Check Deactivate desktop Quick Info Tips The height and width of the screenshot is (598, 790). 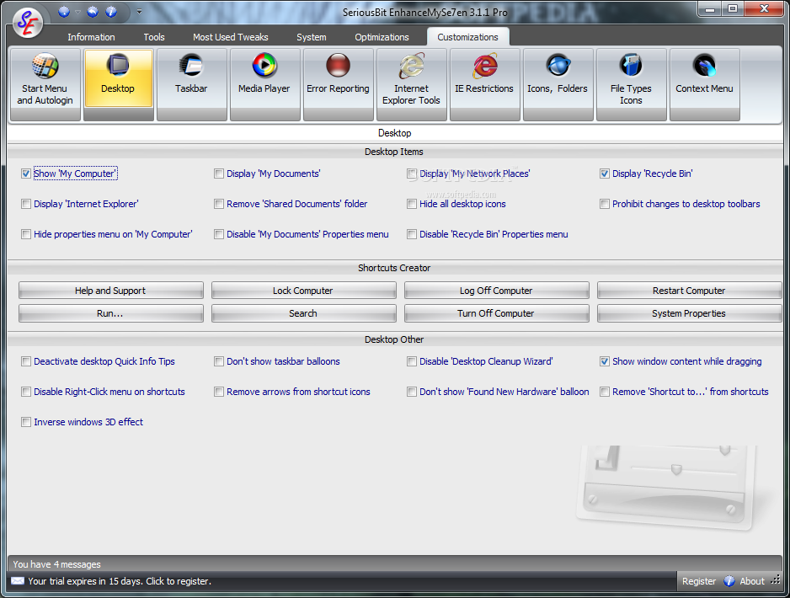(26, 361)
